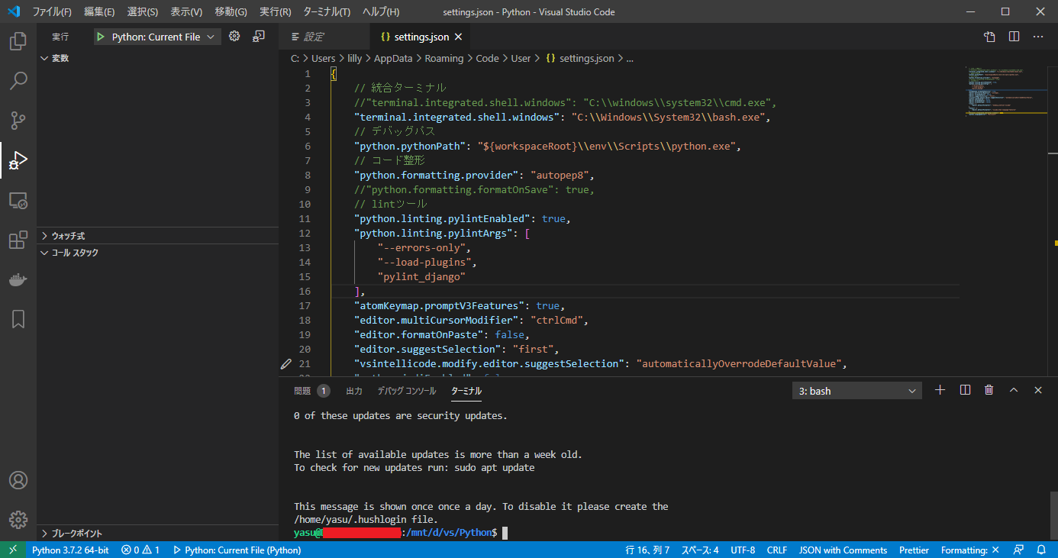Open the Explorer view in activity bar

[18, 40]
